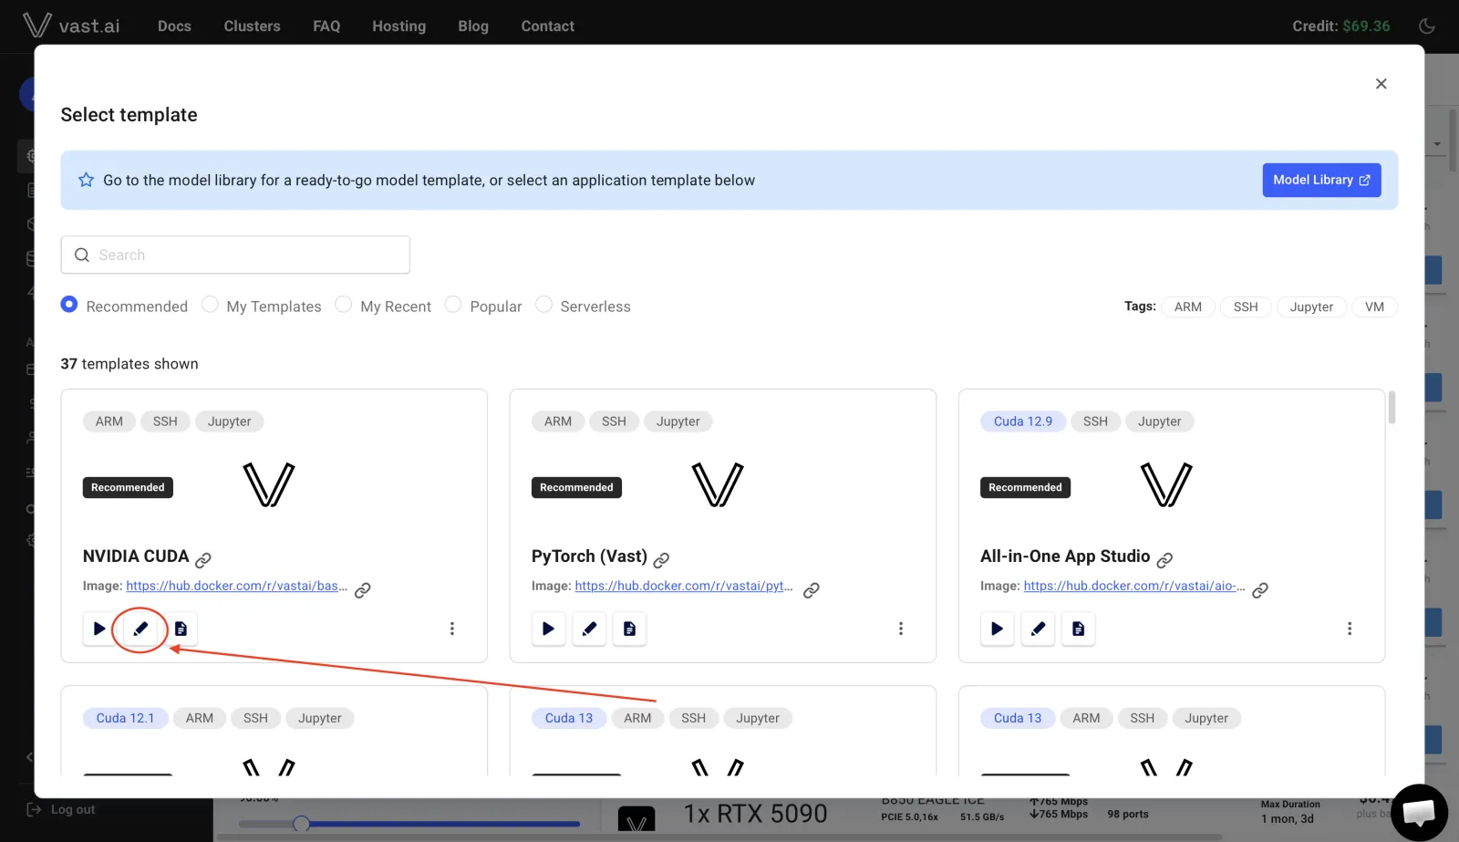
Task: Open the NVIDIA CUDA readme document icon
Action: click(x=181, y=629)
